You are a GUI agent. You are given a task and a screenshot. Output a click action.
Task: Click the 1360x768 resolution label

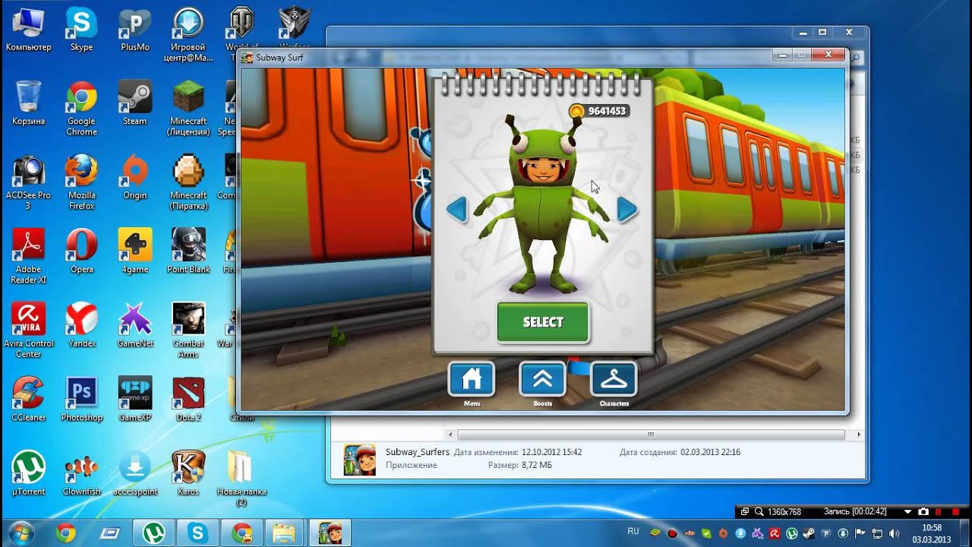(x=785, y=512)
